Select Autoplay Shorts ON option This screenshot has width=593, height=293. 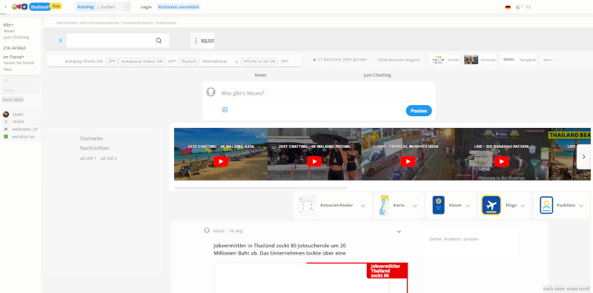pos(84,61)
